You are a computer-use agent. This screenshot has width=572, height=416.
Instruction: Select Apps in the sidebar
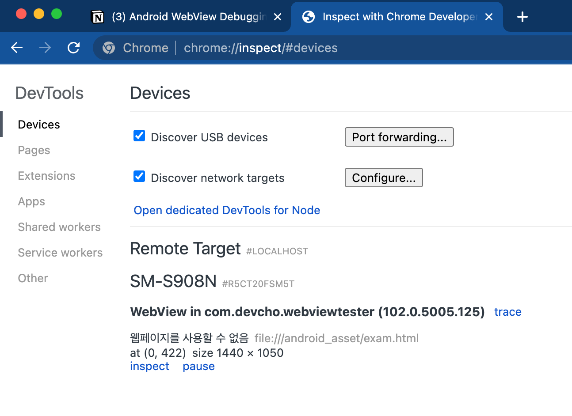pyautogui.click(x=31, y=201)
